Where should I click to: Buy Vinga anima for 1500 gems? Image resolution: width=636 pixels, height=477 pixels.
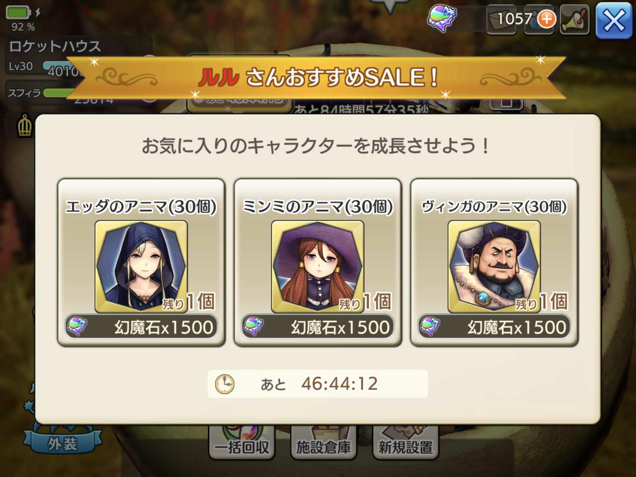coord(494,327)
